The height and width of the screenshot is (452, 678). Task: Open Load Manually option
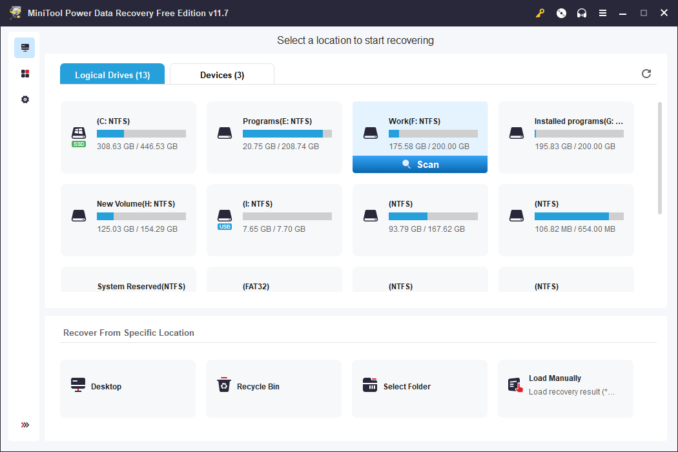coord(566,389)
